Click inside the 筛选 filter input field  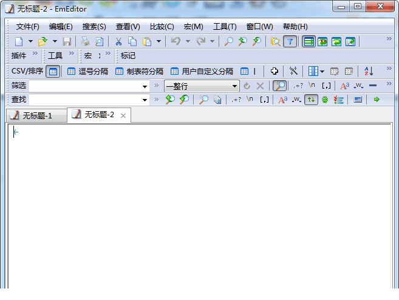[x=86, y=86]
